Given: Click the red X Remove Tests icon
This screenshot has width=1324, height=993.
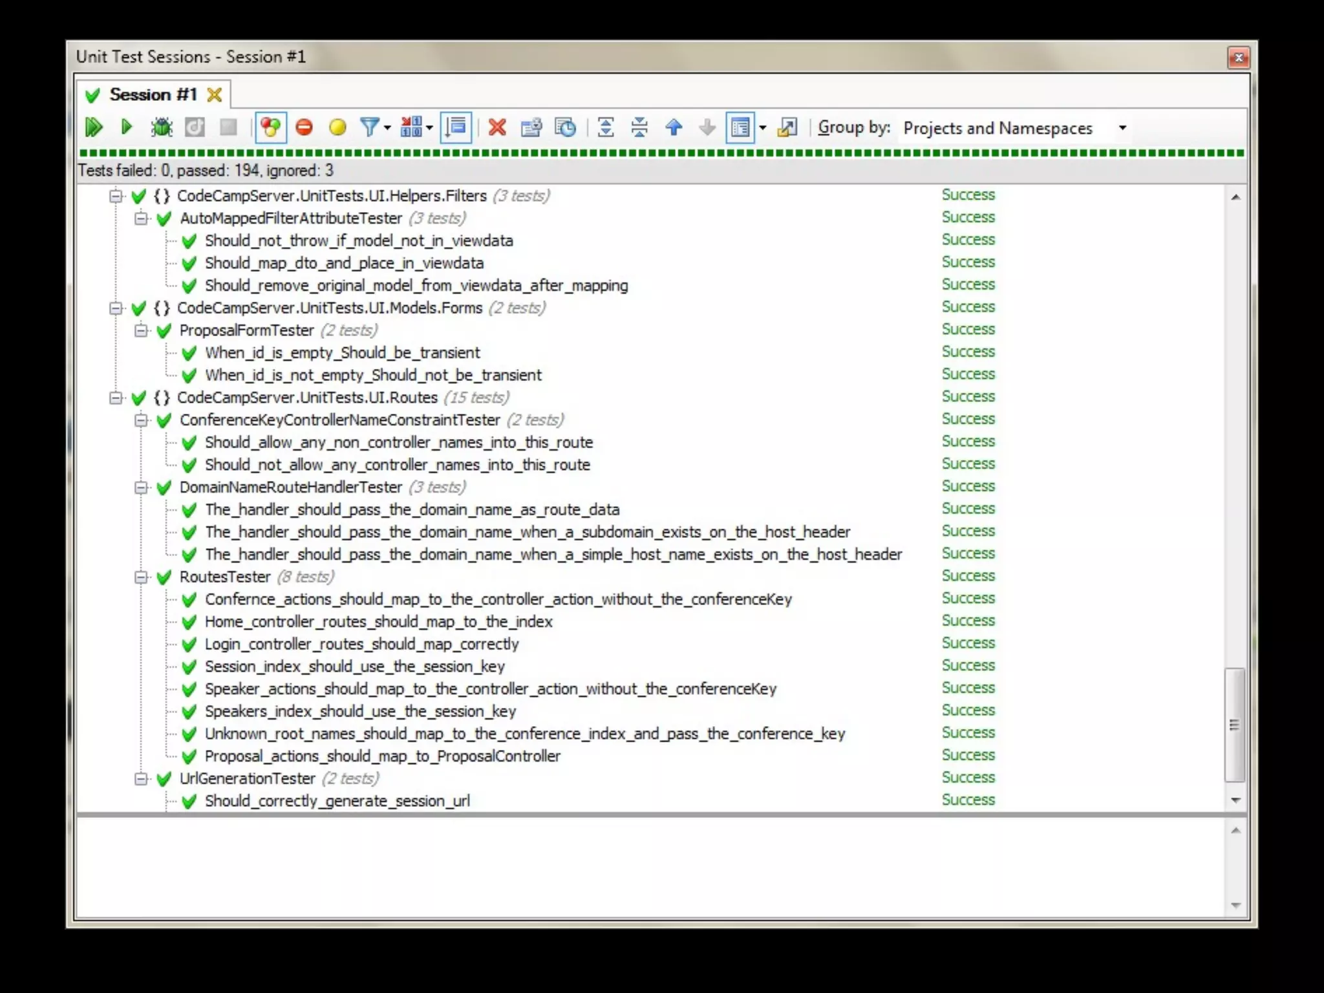Looking at the screenshot, I should pyautogui.click(x=496, y=127).
